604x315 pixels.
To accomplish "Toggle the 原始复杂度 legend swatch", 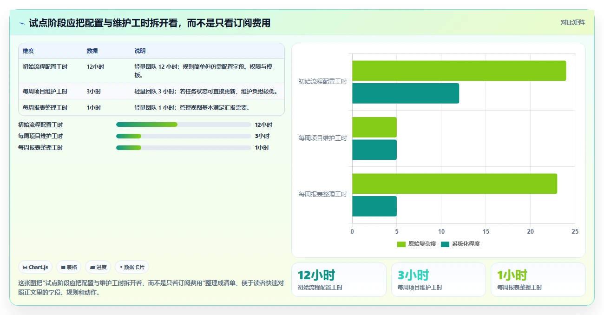I will (x=401, y=244).
